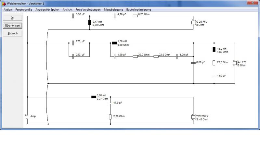Image resolution: width=260 pixels, height=148 pixels.
Task: Click the 3,90 mH inductor symbol
Action: point(94,97)
